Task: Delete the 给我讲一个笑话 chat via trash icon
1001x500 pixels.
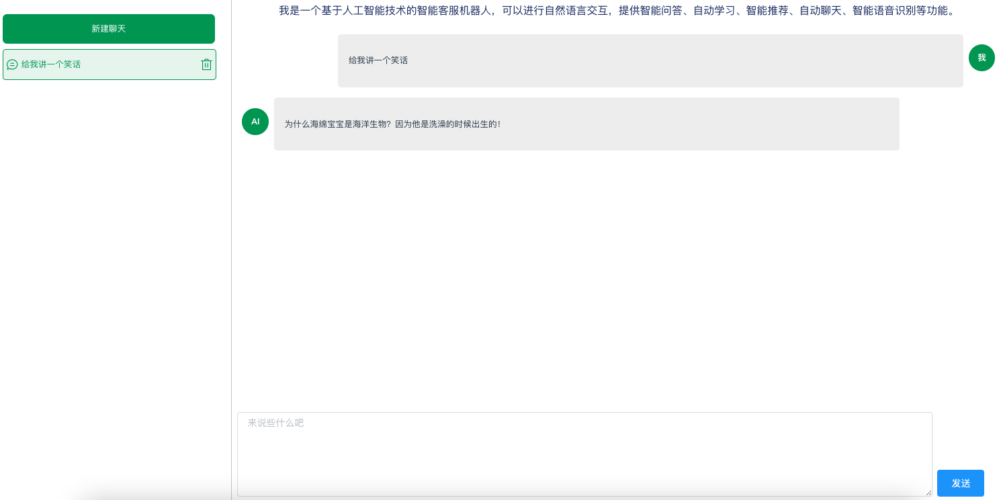Action: pos(206,65)
